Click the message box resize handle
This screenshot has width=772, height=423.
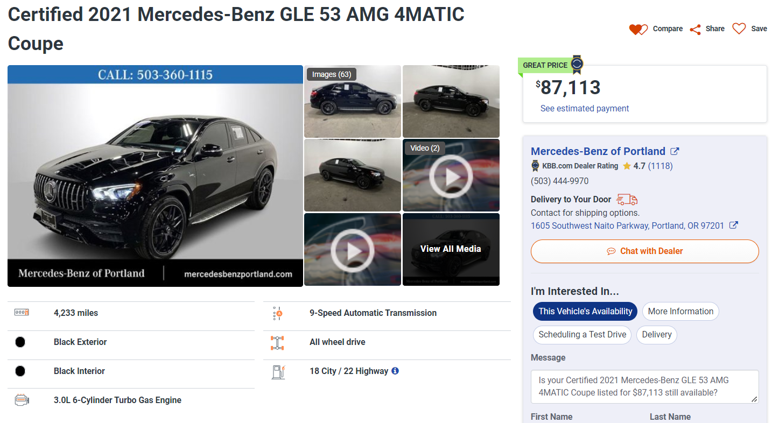coord(754,399)
